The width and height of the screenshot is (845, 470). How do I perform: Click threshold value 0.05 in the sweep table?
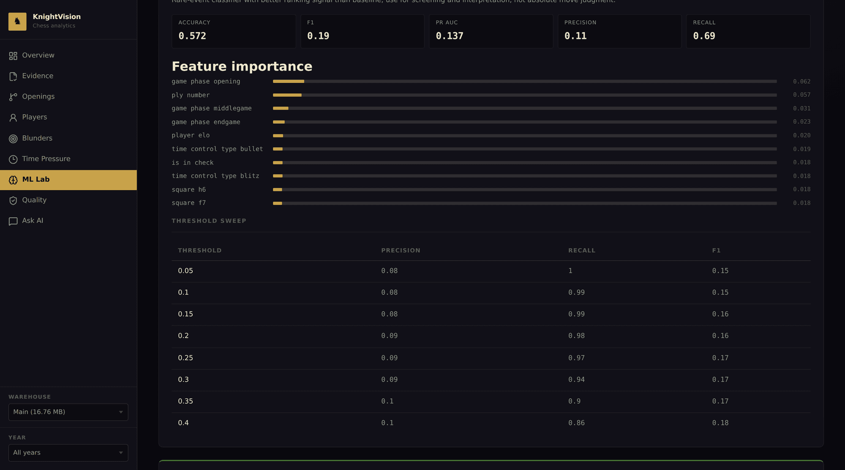(185, 271)
